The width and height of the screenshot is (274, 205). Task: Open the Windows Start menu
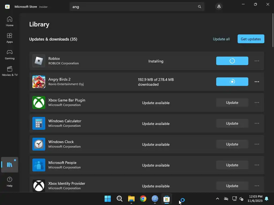click(108, 199)
